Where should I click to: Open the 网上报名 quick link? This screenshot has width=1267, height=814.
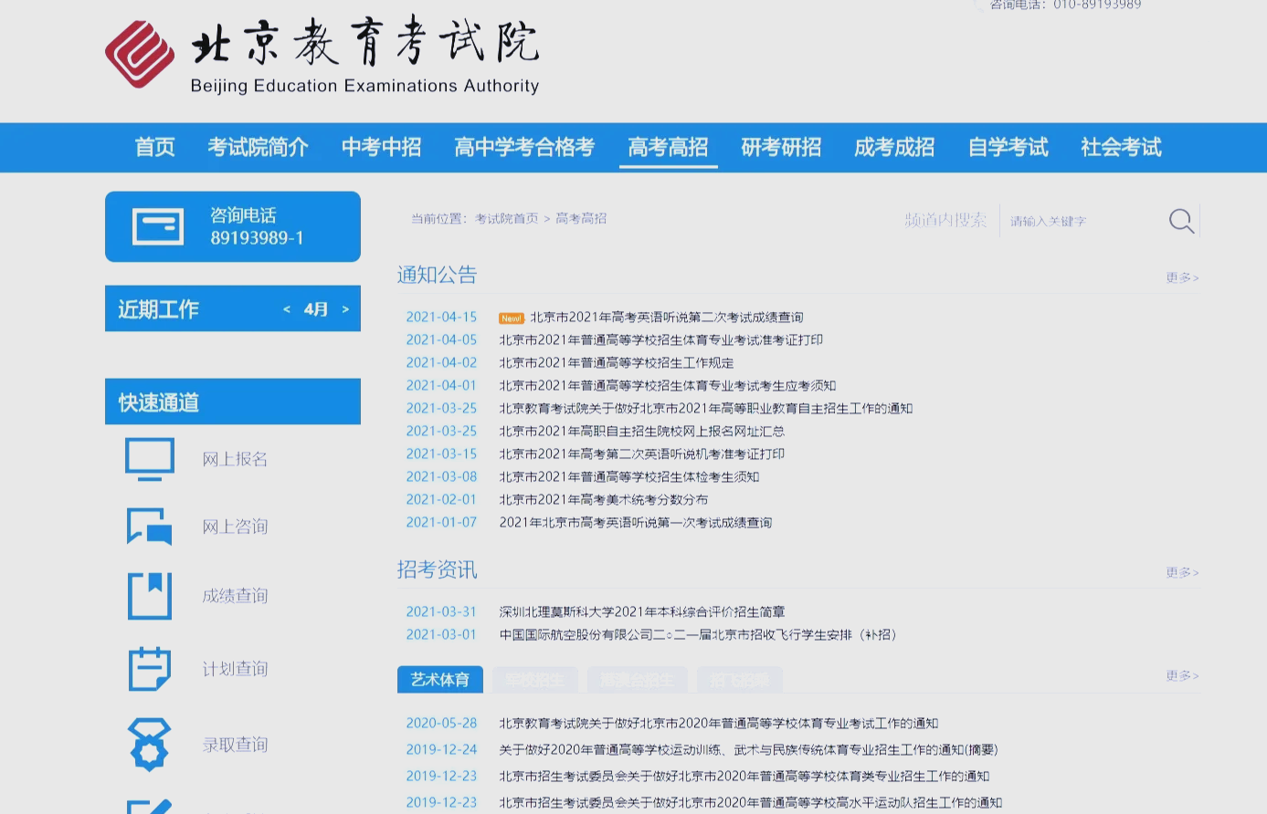pos(235,459)
